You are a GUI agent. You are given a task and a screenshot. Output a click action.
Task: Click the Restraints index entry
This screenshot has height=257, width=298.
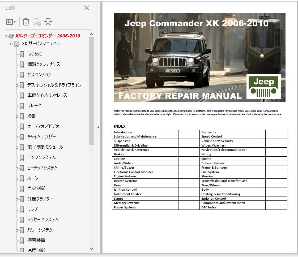click(209, 132)
